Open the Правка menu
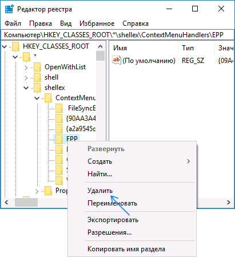Viewport: 235px width, 257px height. click(x=41, y=23)
